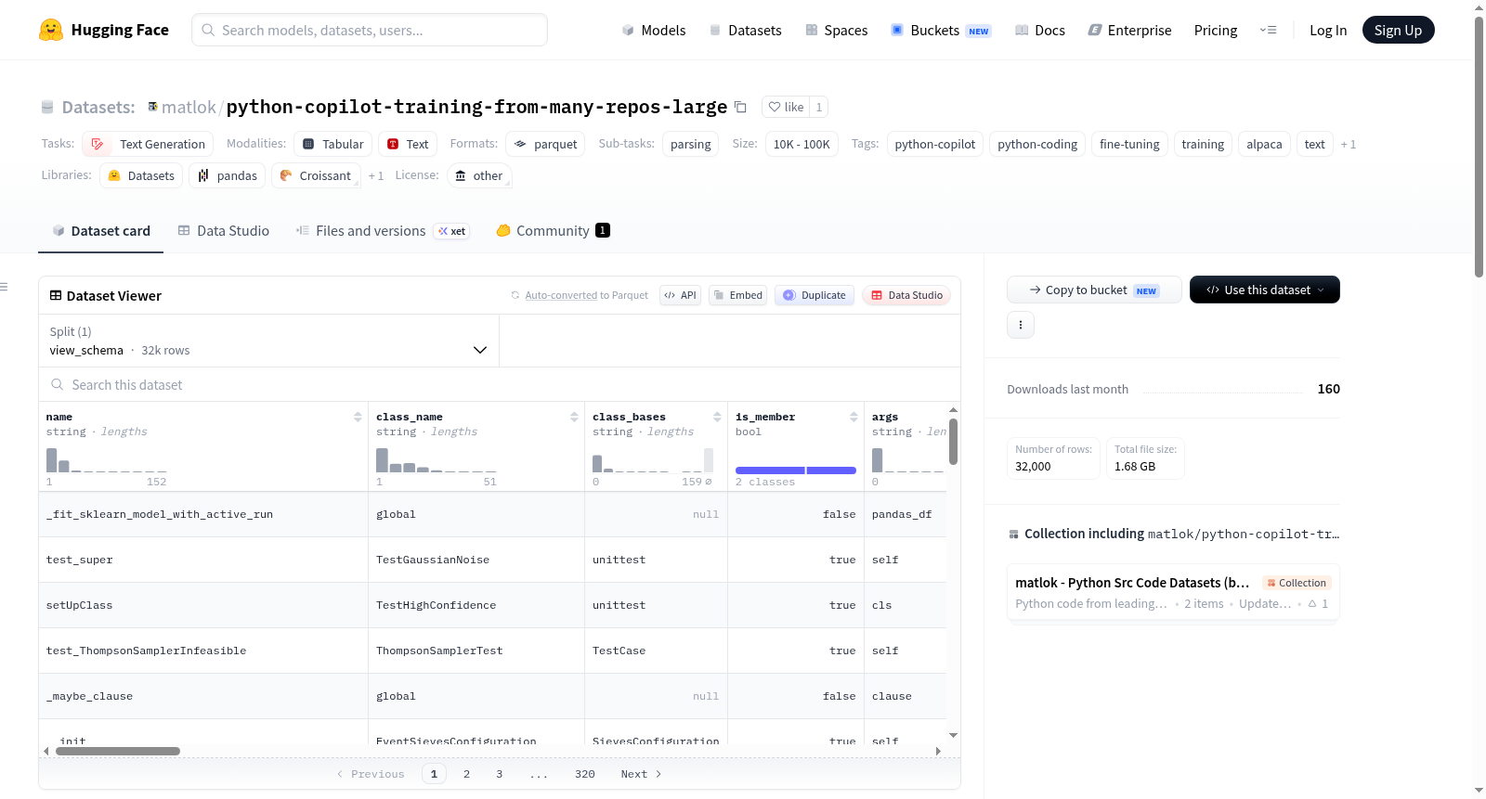Click the Hugging Face logo icon

[x=51, y=30]
